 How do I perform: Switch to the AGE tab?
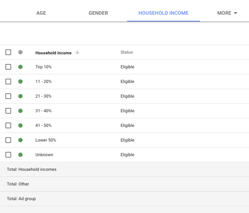click(x=41, y=13)
